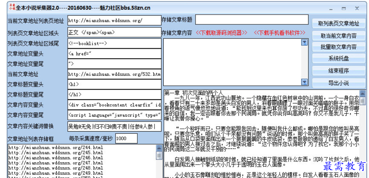Edit the 文章地址变量尾 field
This screenshot has width=369, height=178.
(114, 64)
